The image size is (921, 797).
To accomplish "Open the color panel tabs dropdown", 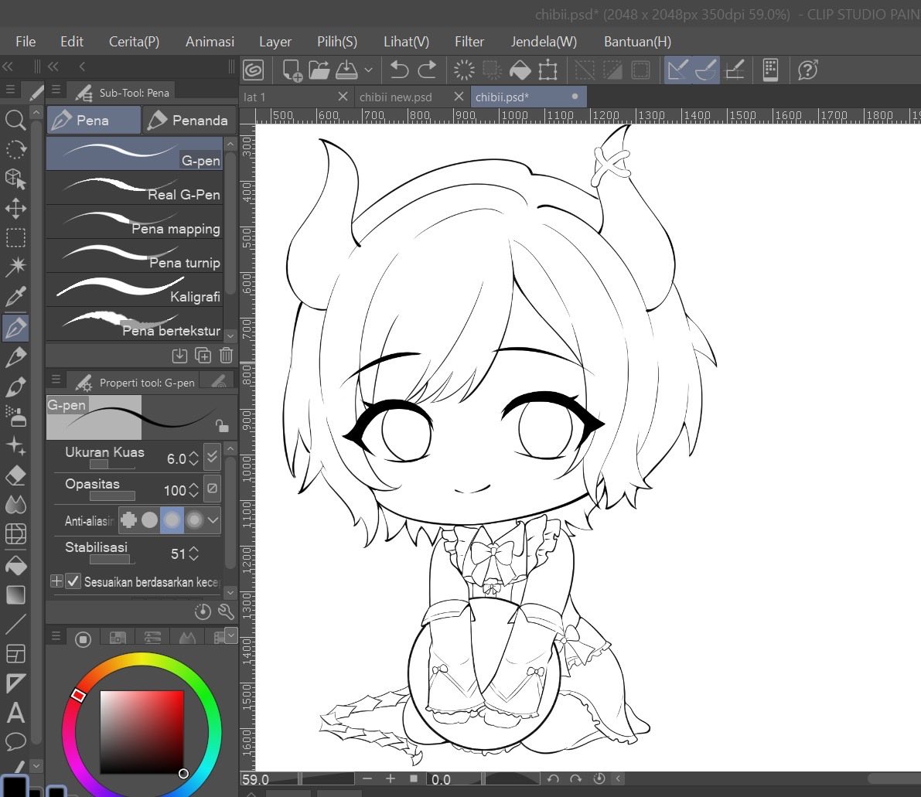I will tap(231, 635).
